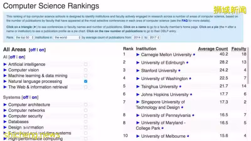
Task: Expand Stanford University faculty triangle
Action: pyautogui.click(x=138, y=70)
